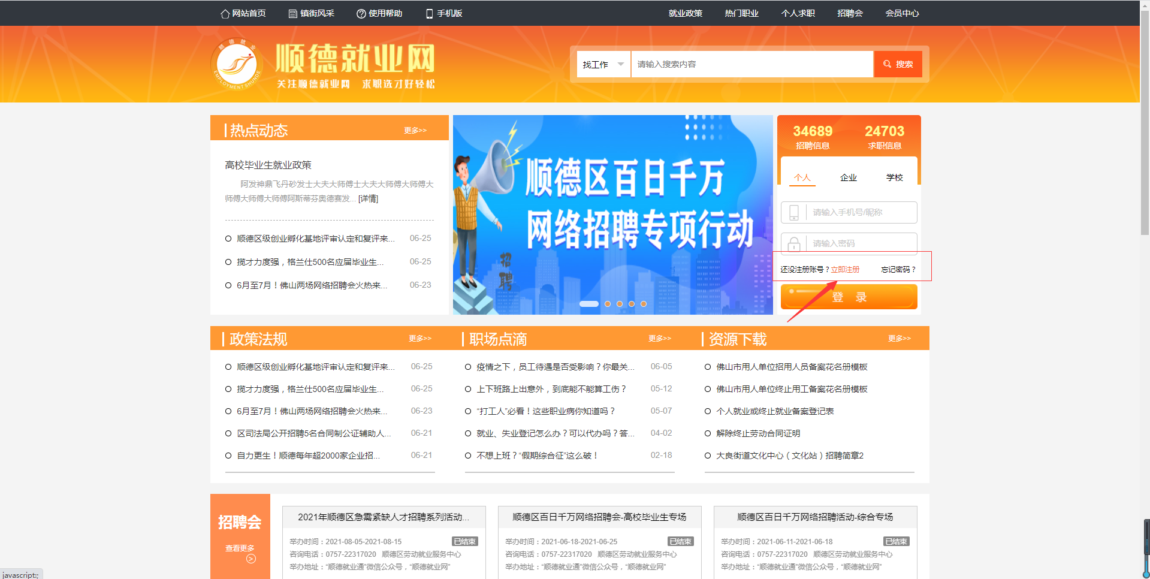The image size is (1150, 579).
Task: Click the 顺德就业网 circular logo
Action: (x=237, y=64)
